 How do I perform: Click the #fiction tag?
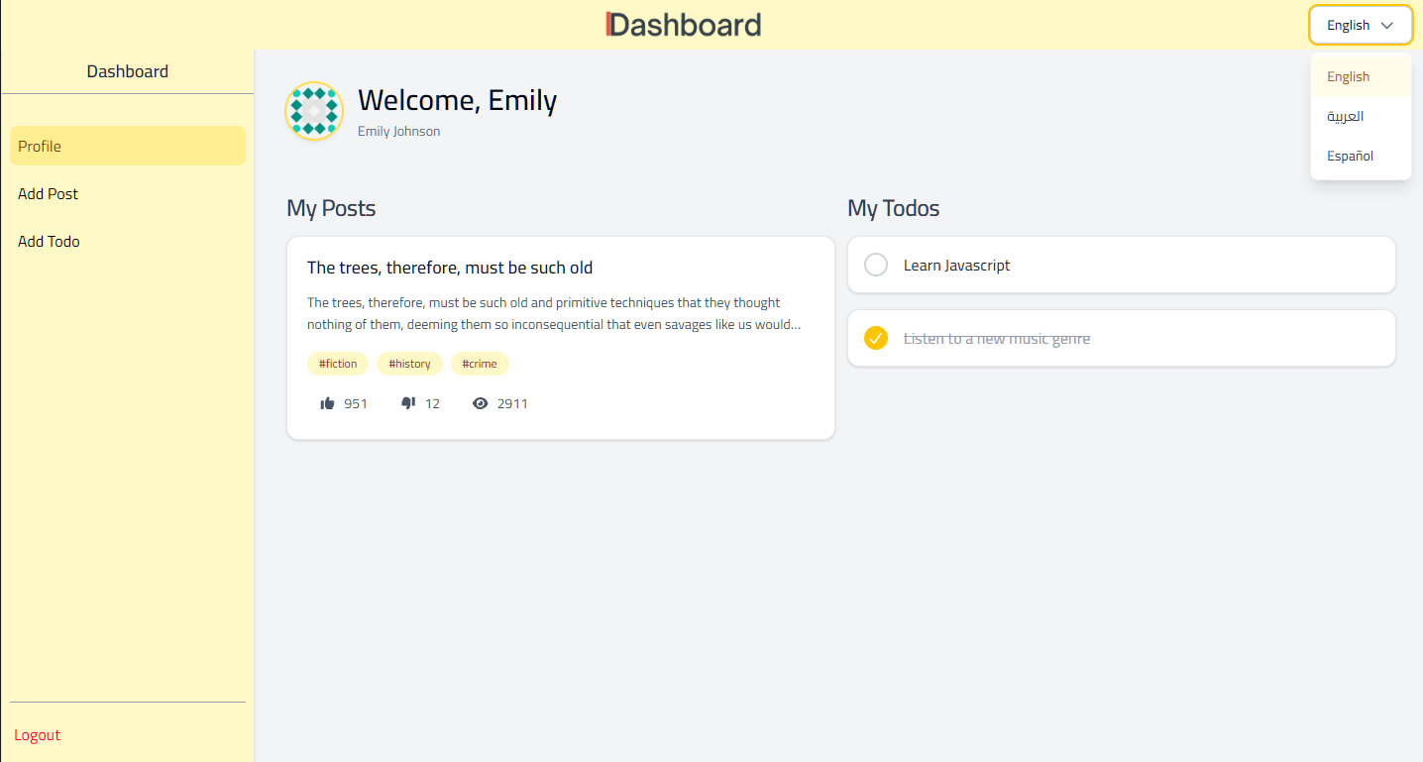[x=338, y=364]
